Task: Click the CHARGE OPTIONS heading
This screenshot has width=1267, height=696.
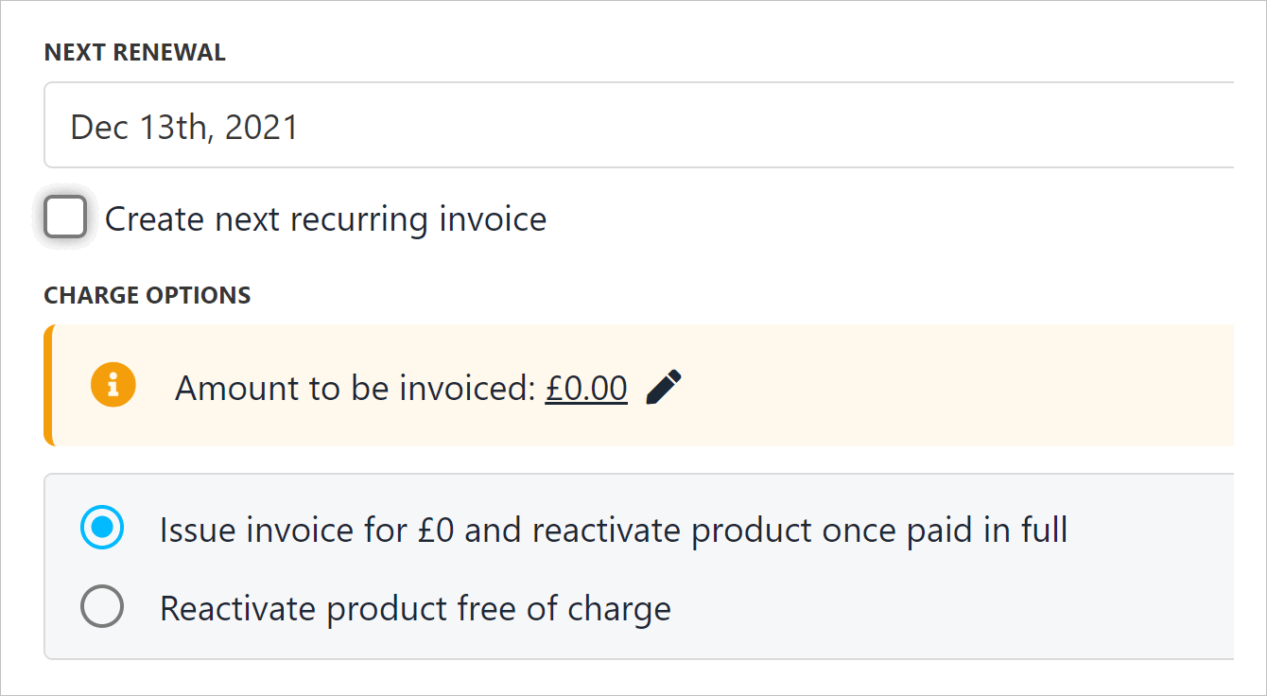Action: click(148, 295)
